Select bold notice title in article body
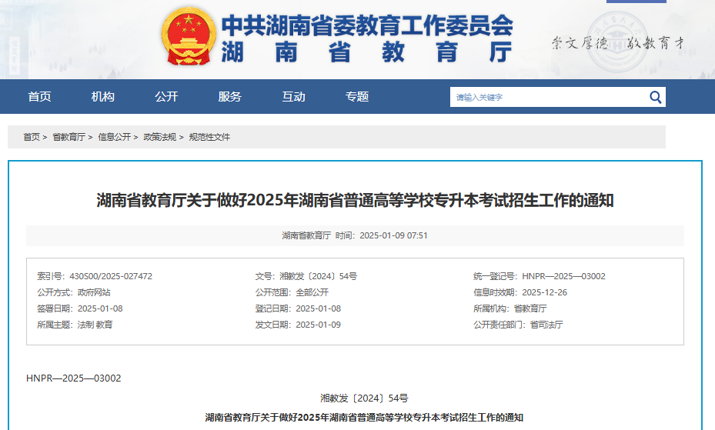Image resolution: width=715 pixels, height=430 pixels. [x=364, y=417]
